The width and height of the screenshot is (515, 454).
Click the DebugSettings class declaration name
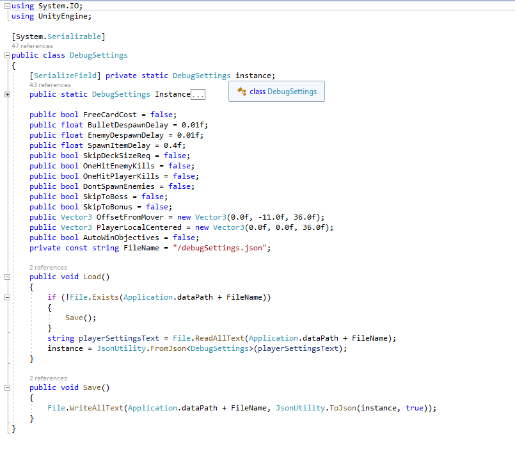(99, 55)
